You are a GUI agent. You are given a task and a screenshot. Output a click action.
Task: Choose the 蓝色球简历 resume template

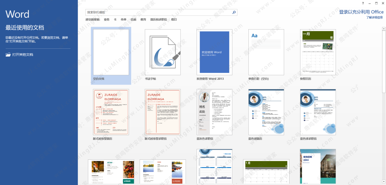(x=266, y=115)
